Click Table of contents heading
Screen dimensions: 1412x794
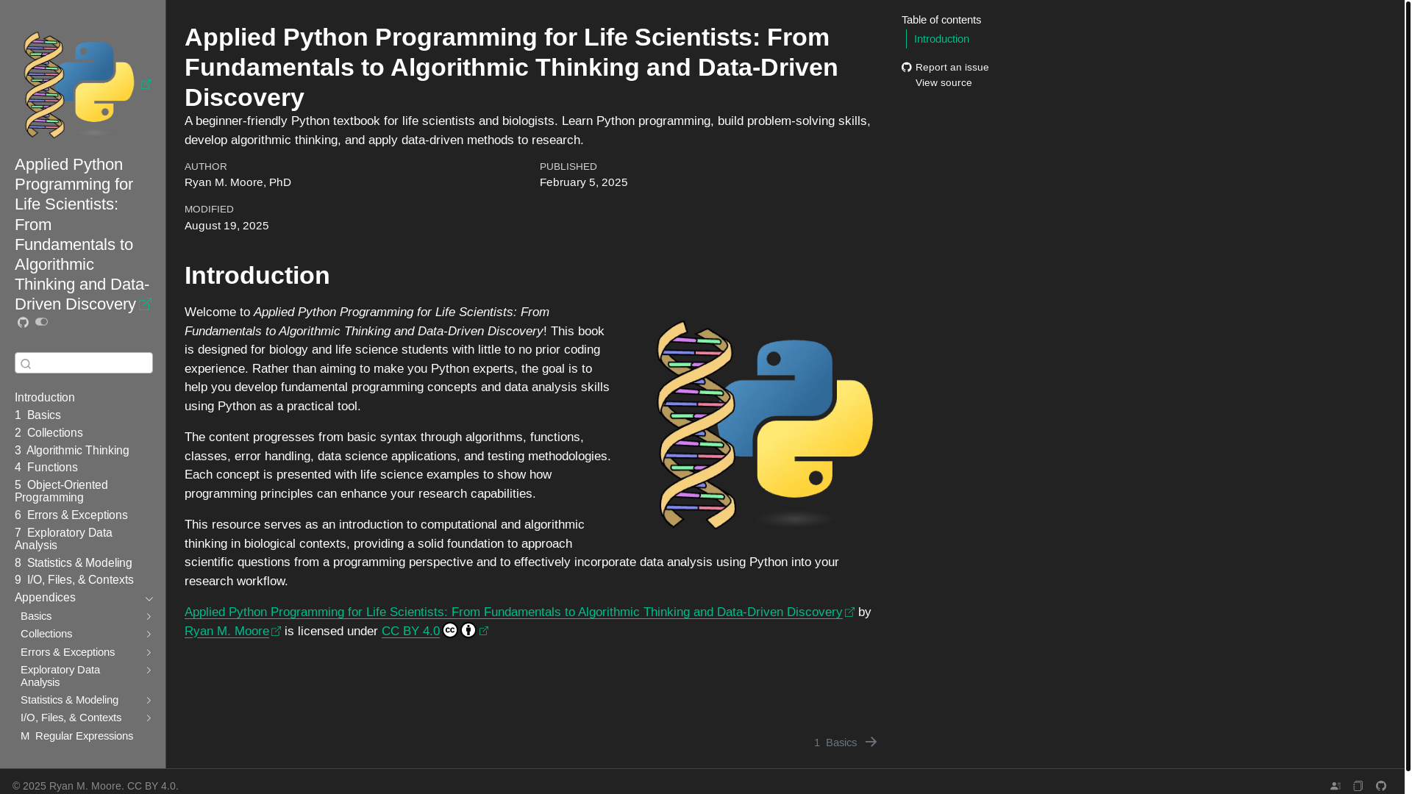point(941,20)
